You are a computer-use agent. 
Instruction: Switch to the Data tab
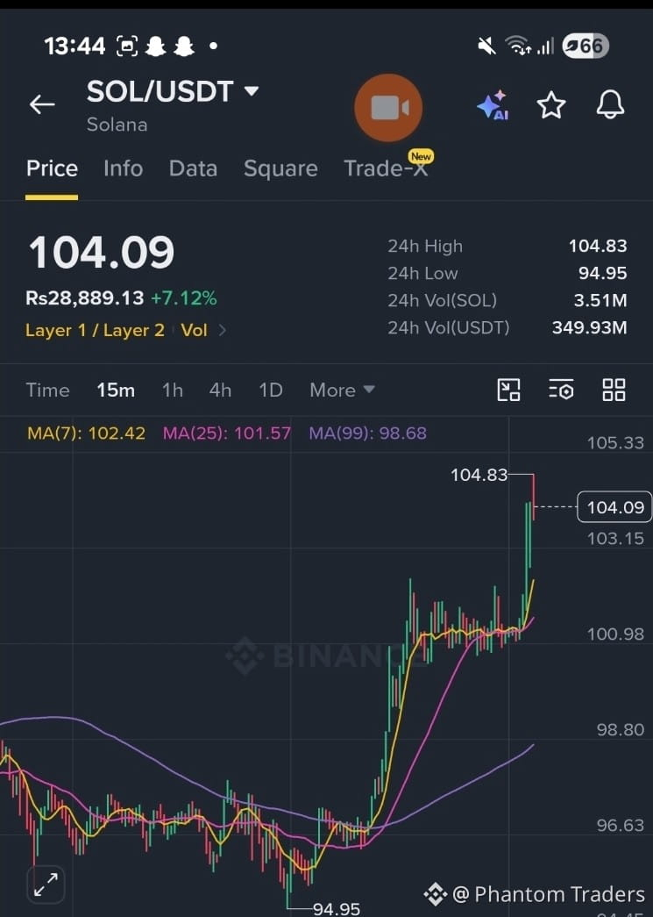[x=193, y=168]
